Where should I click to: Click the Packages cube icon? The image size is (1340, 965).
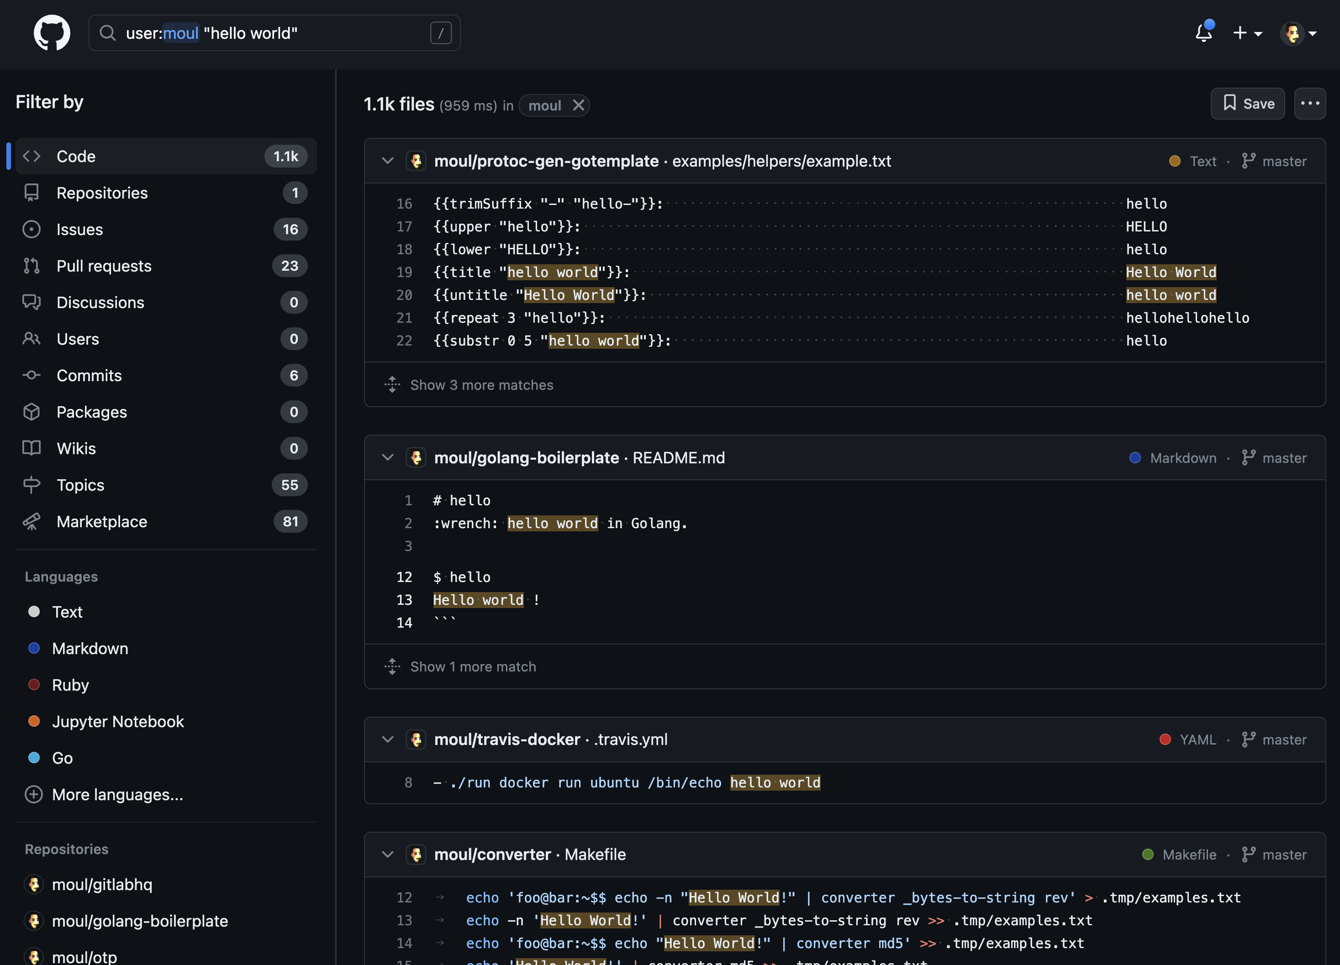pos(32,412)
